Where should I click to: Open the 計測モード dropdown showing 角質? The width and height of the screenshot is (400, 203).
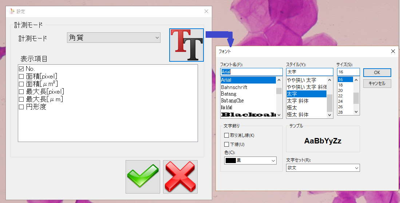coord(114,38)
